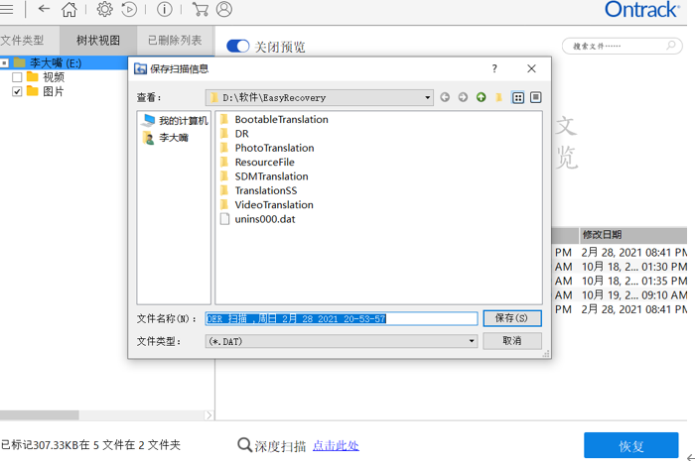The image size is (695, 461).
Task: Create a new folder in dialog
Action: click(499, 97)
